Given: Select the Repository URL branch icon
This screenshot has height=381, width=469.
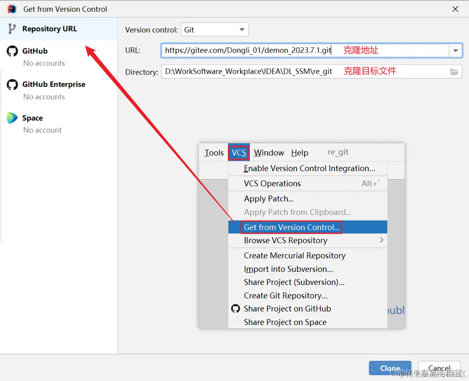Looking at the screenshot, I should [x=12, y=29].
